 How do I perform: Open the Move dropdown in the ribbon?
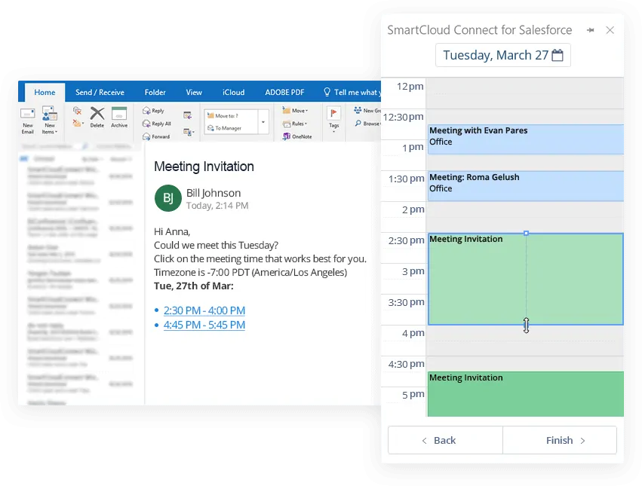295,111
